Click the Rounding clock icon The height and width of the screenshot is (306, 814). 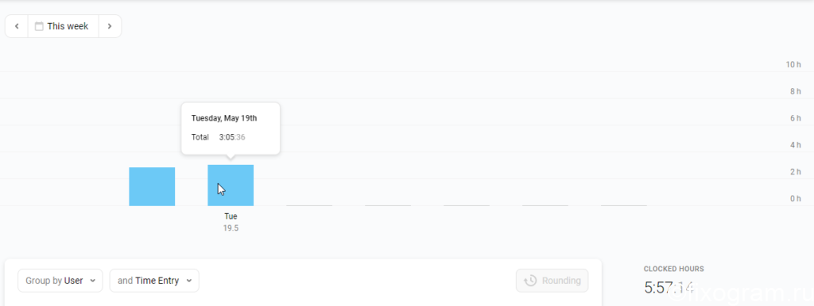coord(530,281)
